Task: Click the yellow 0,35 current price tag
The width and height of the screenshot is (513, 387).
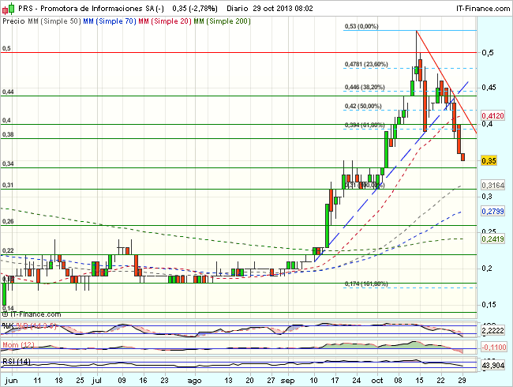Action: (489, 161)
